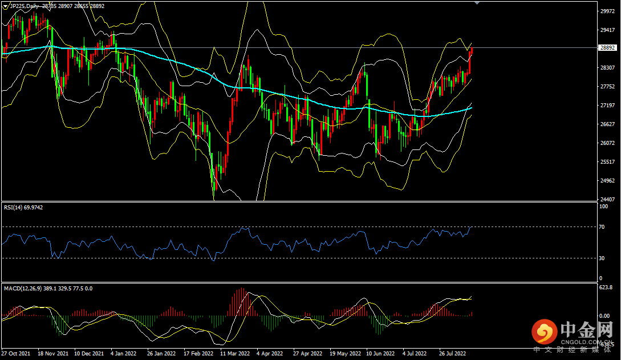Click the 中金网 watermark title
The width and height of the screenshot is (621, 360).
[586, 330]
